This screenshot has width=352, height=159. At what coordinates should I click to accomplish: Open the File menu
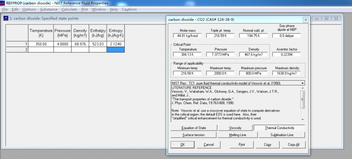click(x=5, y=9)
